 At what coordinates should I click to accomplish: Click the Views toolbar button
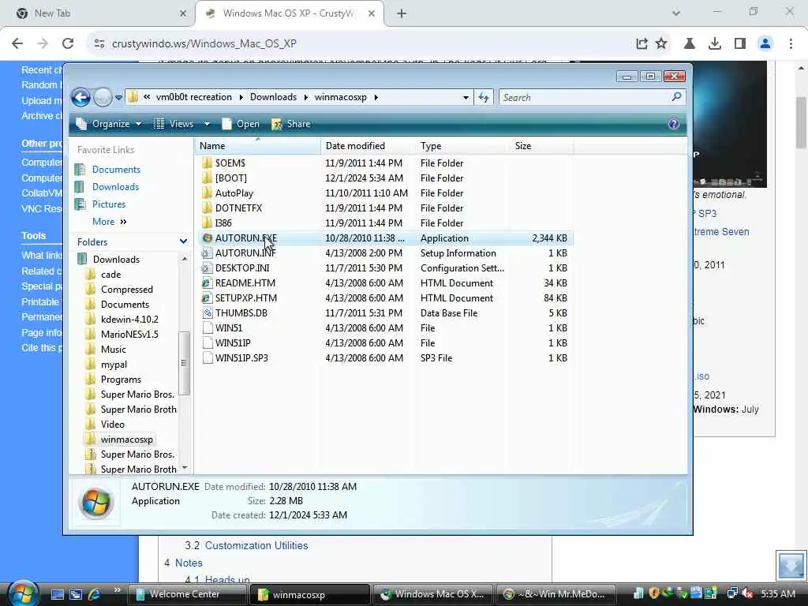coord(174,124)
